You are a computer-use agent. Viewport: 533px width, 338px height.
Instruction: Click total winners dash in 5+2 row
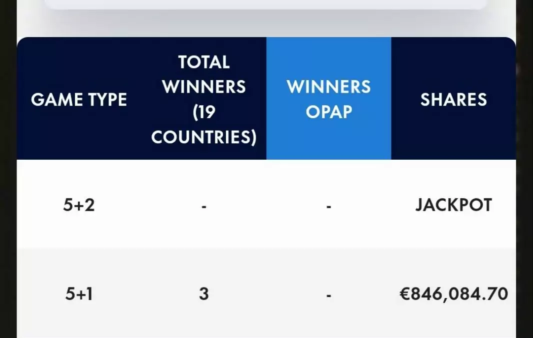(x=204, y=205)
